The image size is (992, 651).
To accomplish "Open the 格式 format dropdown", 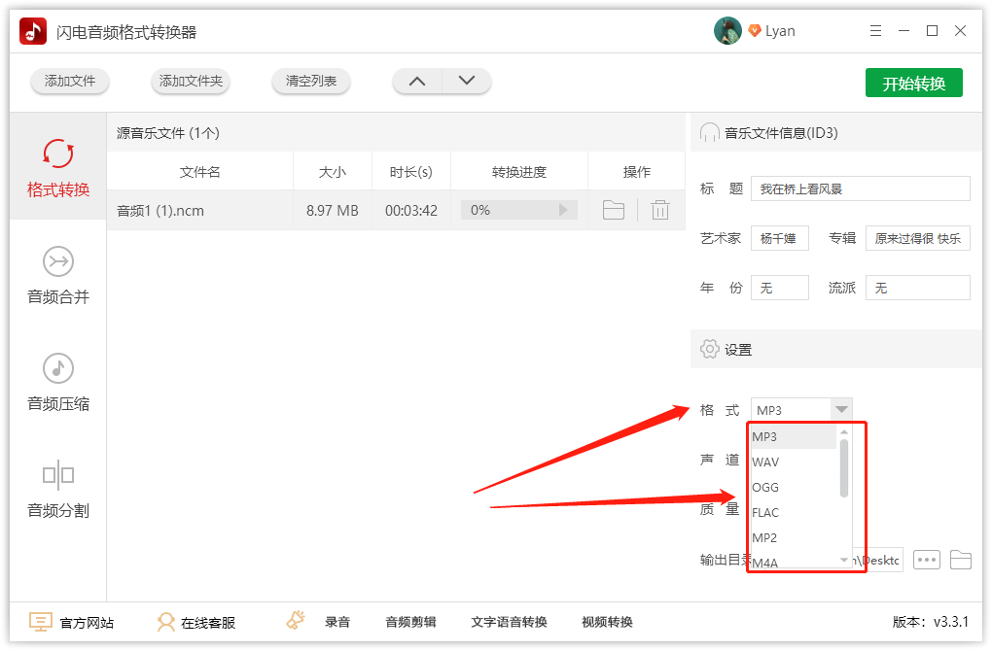I will [x=842, y=409].
